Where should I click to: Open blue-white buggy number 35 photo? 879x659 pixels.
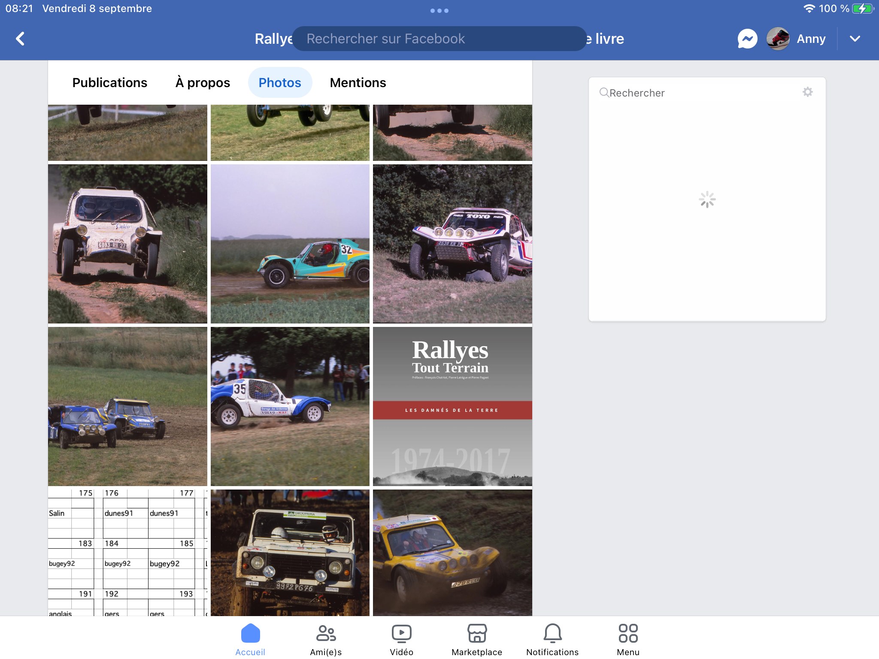[290, 406]
